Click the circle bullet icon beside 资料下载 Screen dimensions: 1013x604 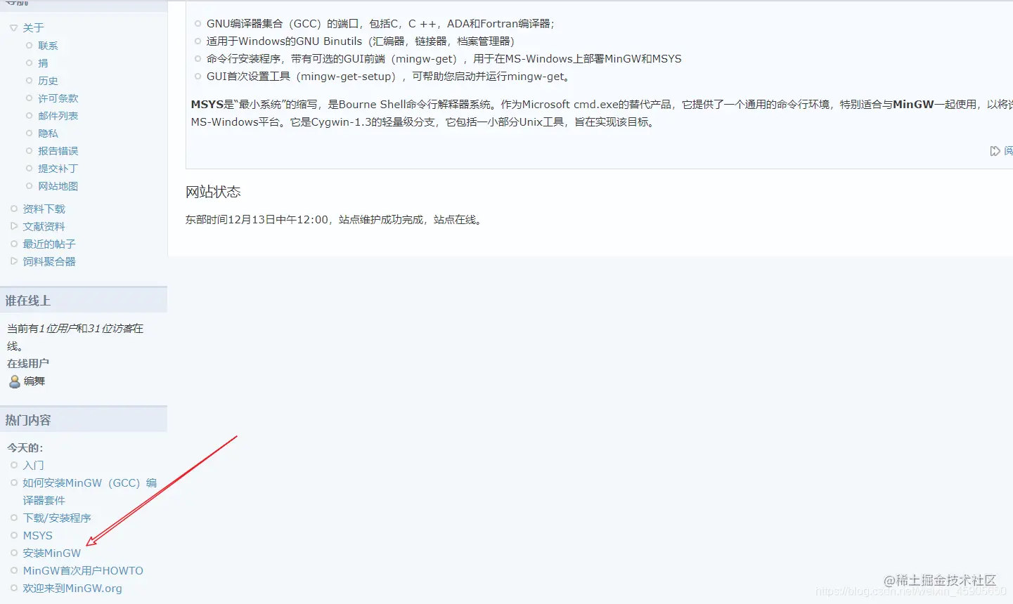(x=13, y=209)
